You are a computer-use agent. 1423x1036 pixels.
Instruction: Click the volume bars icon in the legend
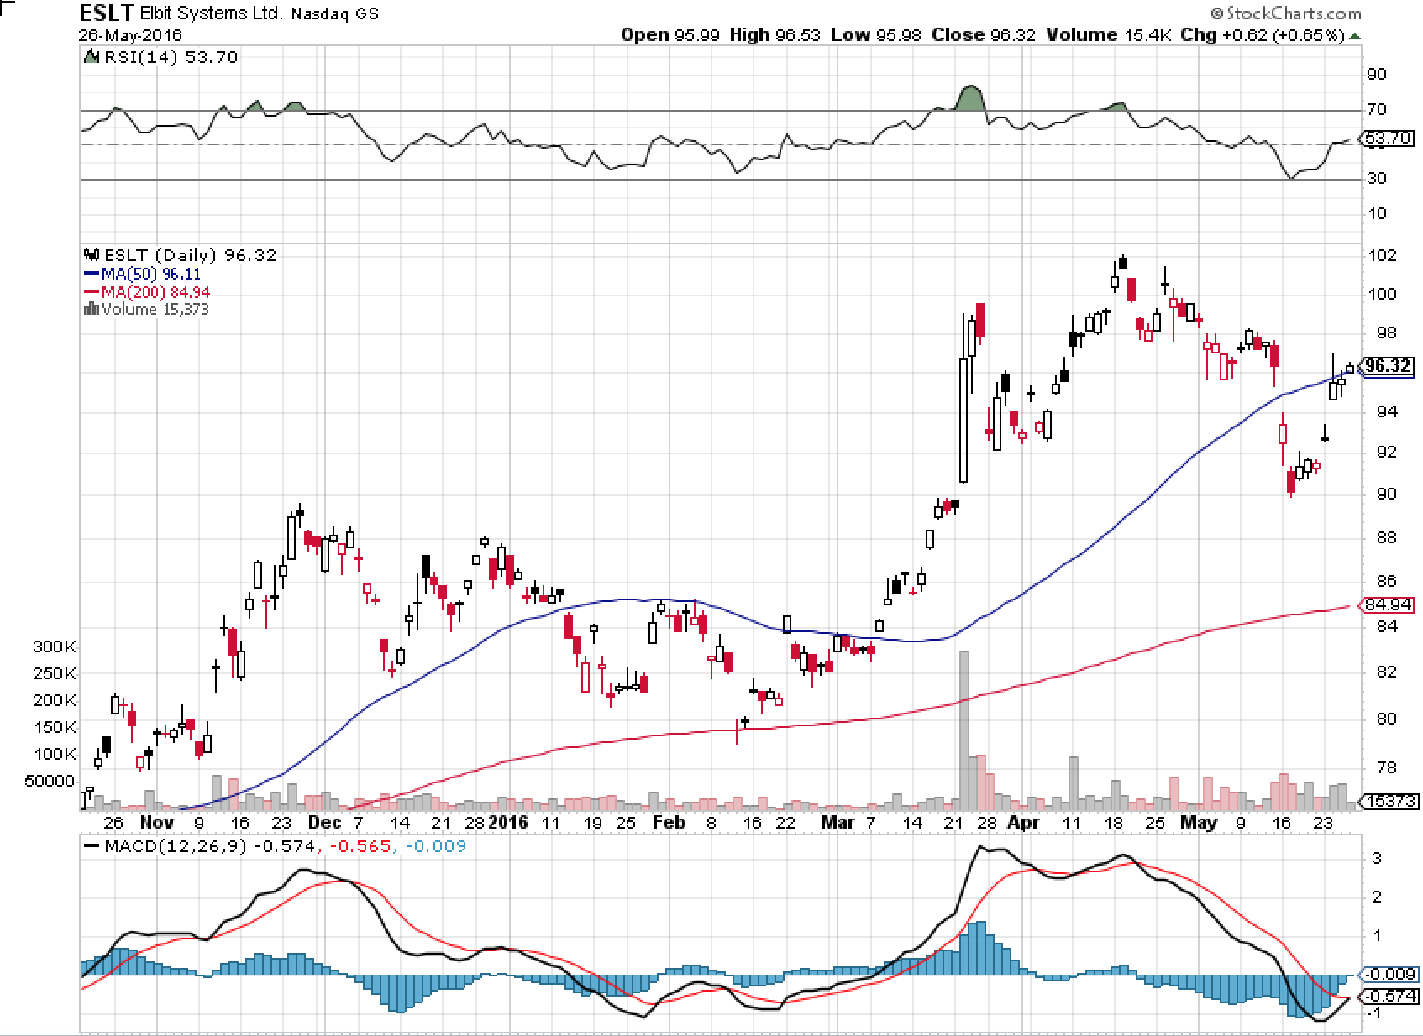pos(92,309)
